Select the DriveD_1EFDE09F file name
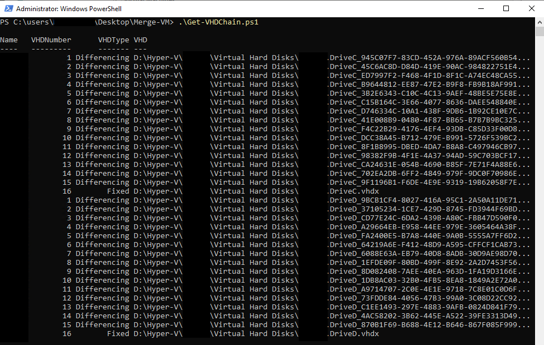Image resolution: width=544 pixels, height=345 pixels. (429, 263)
